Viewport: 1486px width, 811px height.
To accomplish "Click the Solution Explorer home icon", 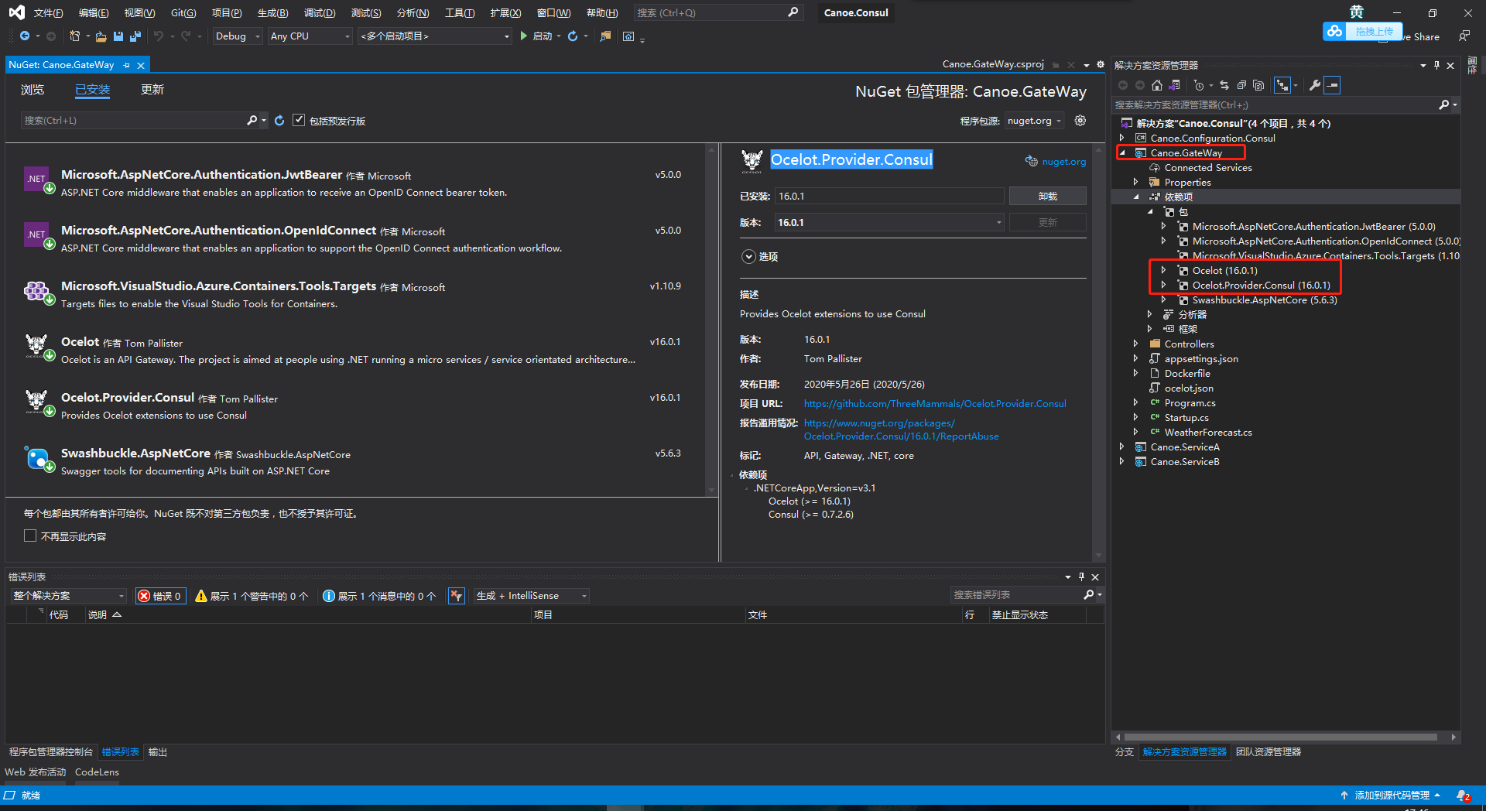I will 1157,85.
